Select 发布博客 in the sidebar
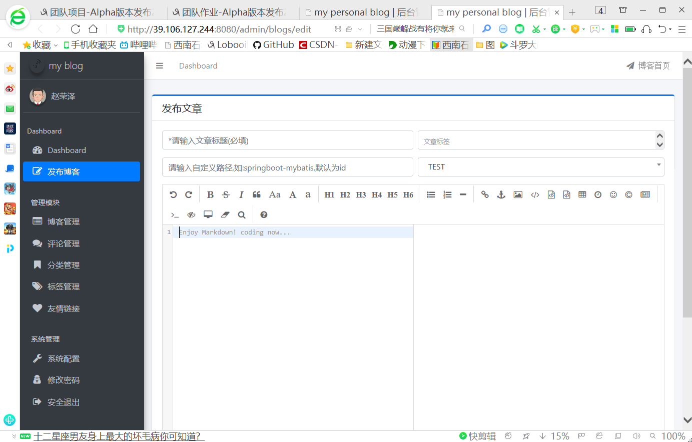Viewport: 692px width, 442px height. (x=82, y=171)
